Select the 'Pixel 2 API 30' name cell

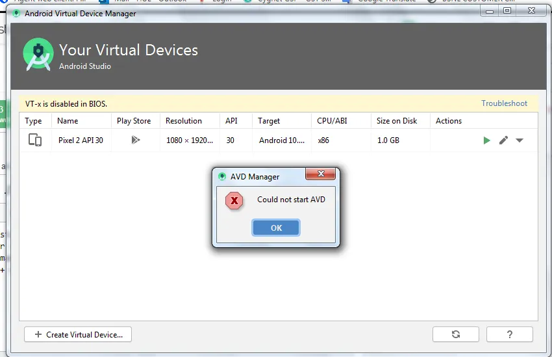[x=81, y=140]
